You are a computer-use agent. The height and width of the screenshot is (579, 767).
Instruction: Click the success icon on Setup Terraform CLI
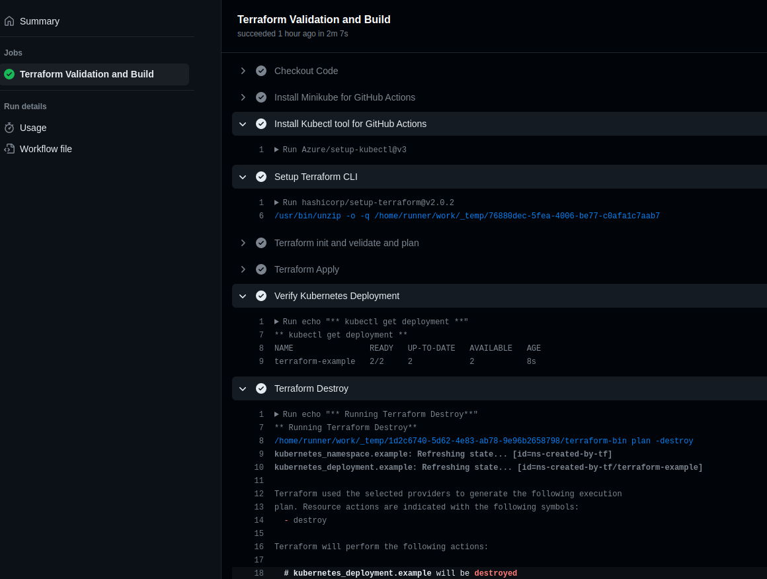(x=261, y=177)
